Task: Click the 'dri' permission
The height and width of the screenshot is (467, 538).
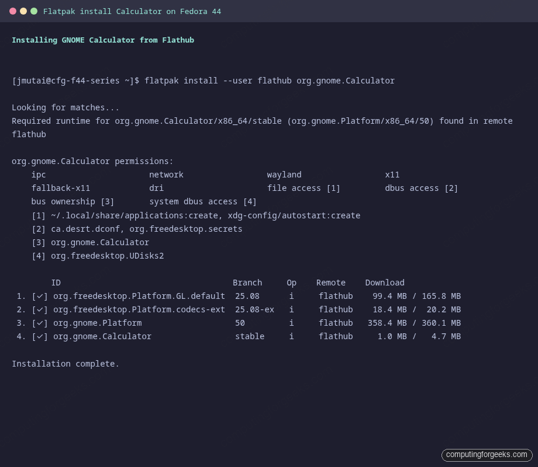Action: pos(157,188)
